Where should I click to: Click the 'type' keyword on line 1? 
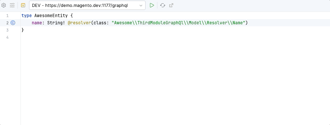(26, 16)
